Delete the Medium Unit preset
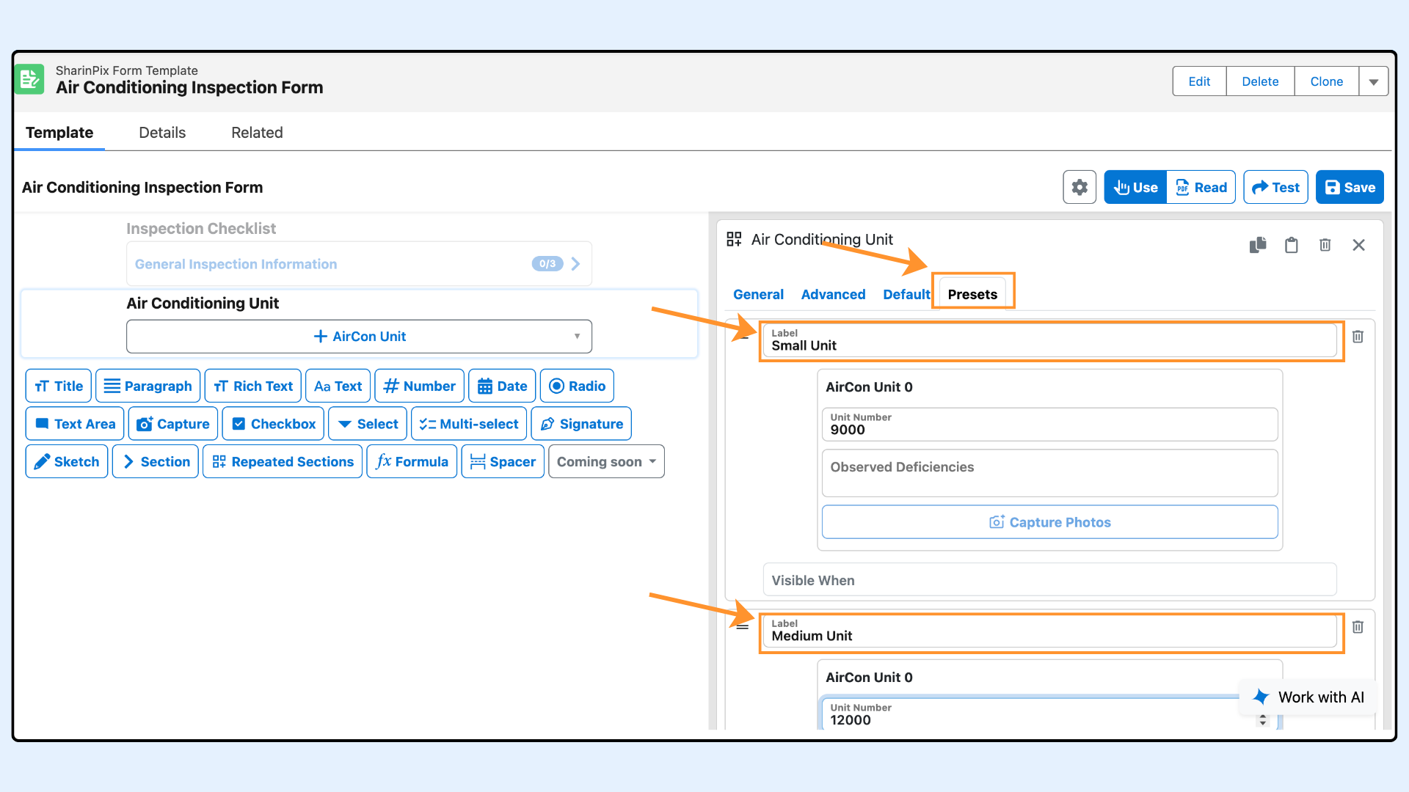 click(x=1358, y=627)
